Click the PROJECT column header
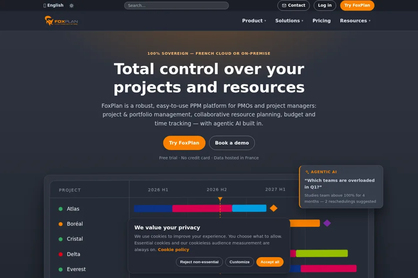 point(70,190)
